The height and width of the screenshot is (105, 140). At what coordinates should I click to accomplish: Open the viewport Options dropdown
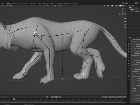pyautogui.click(x=124, y=8)
